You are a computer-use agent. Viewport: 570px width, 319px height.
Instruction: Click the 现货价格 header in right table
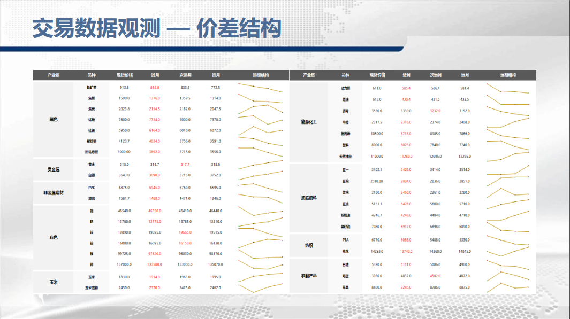click(x=377, y=75)
